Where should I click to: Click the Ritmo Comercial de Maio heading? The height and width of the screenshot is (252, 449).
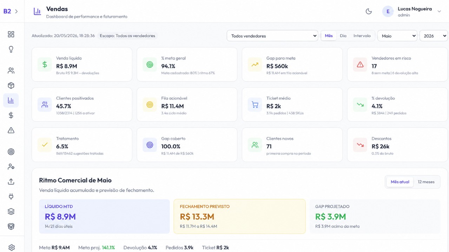75,180
